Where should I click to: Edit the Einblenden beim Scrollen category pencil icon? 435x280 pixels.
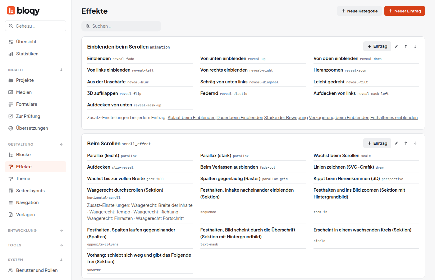pyautogui.click(x=396, y=46)
